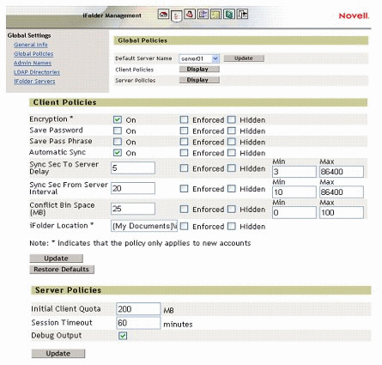Check Hidden for iFolder Location

click(x=232, y=227)
